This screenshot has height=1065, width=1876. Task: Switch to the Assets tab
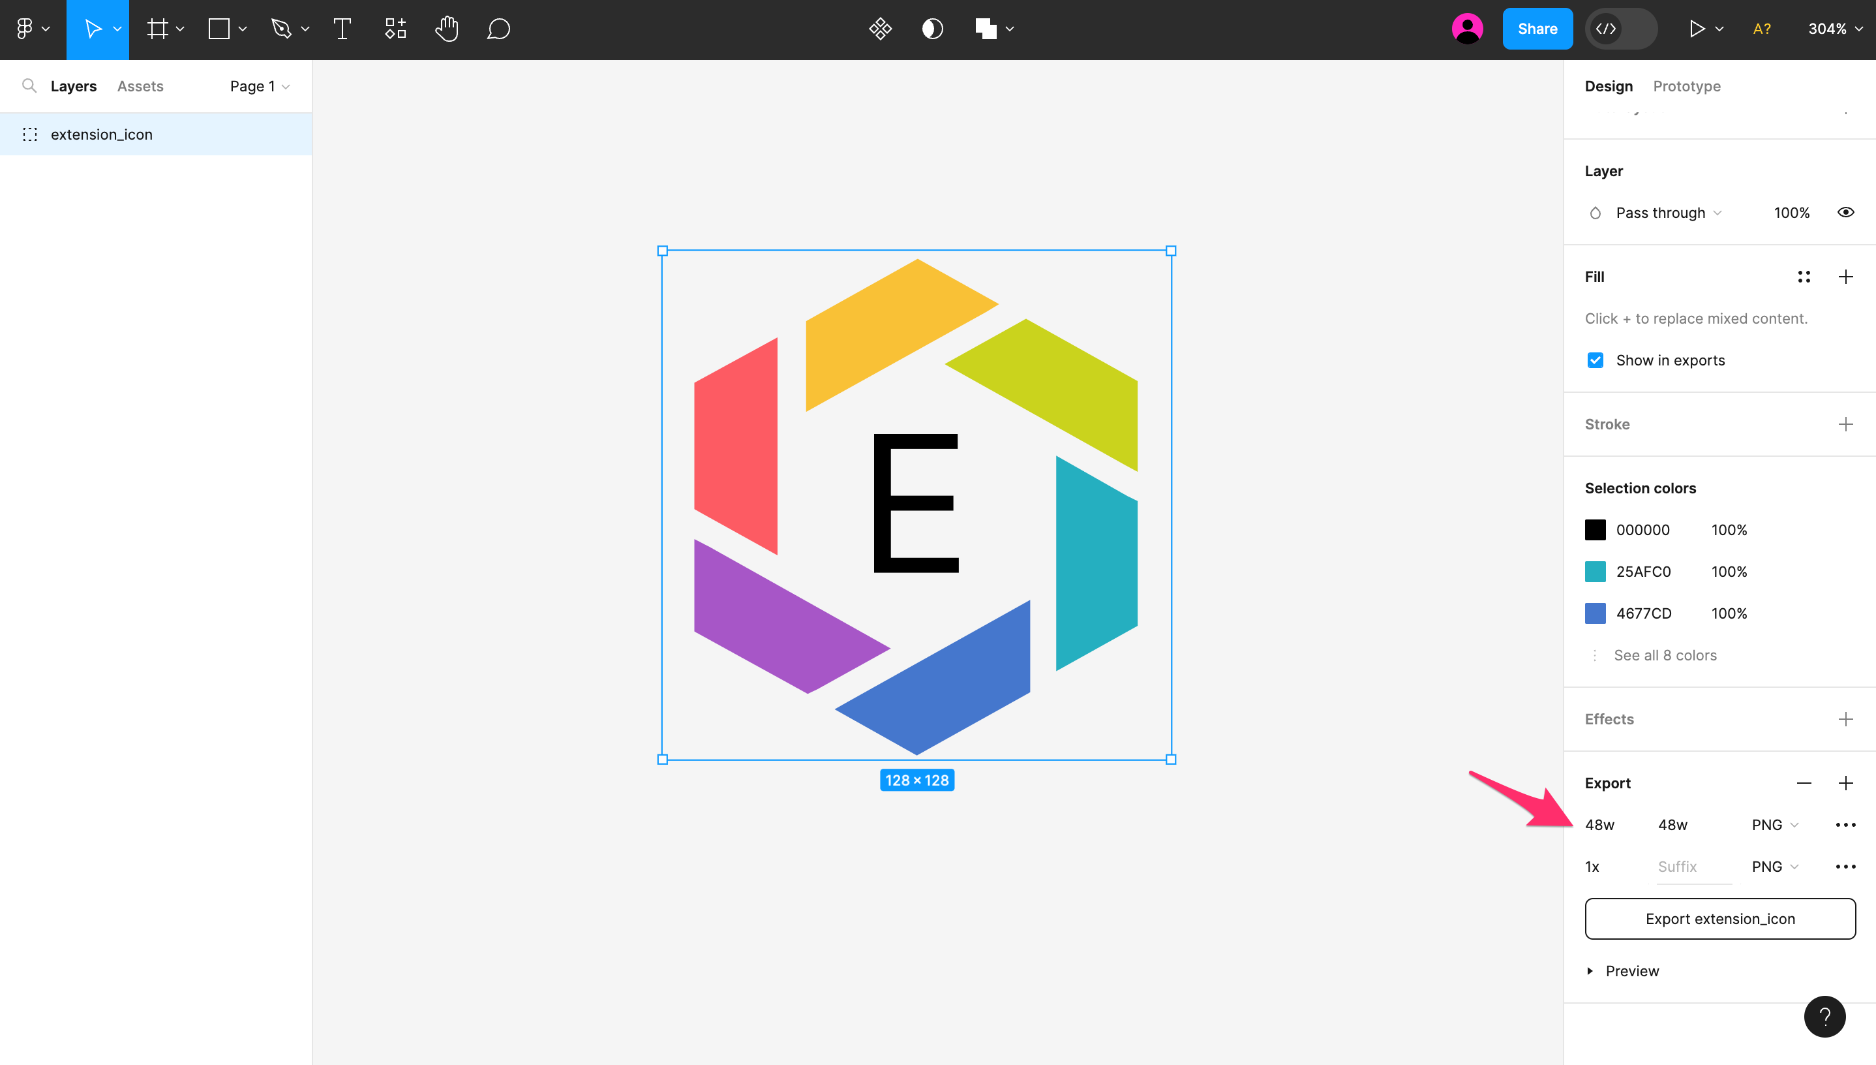140,85
